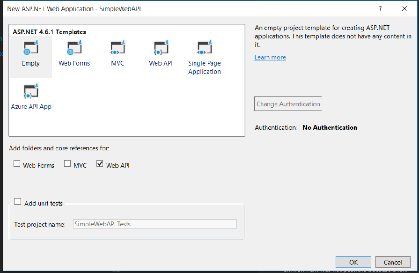419x273 pixels.
Task: Confirm the project setup with OK
Action: click(x=353, y=262)
